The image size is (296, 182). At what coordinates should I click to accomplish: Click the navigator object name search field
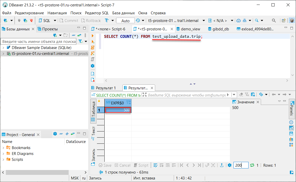tap(39, 41)
